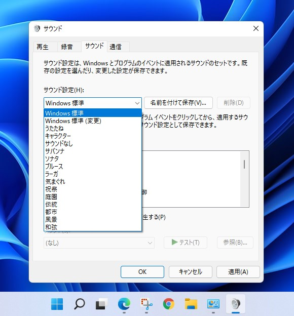The width and height of the screenshot is (294, 316).
Task: Click the speaker icon in dialog title bar
Action: click(37, 28)
